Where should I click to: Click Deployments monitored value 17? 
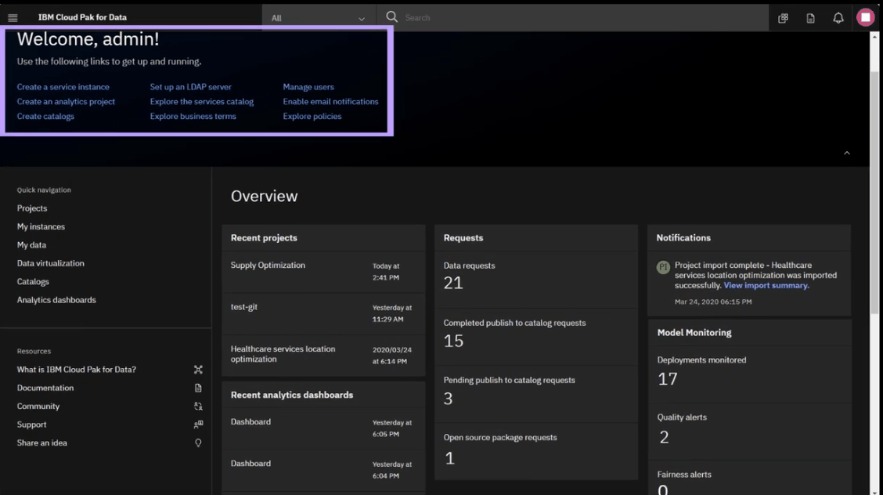coord(667,379)
